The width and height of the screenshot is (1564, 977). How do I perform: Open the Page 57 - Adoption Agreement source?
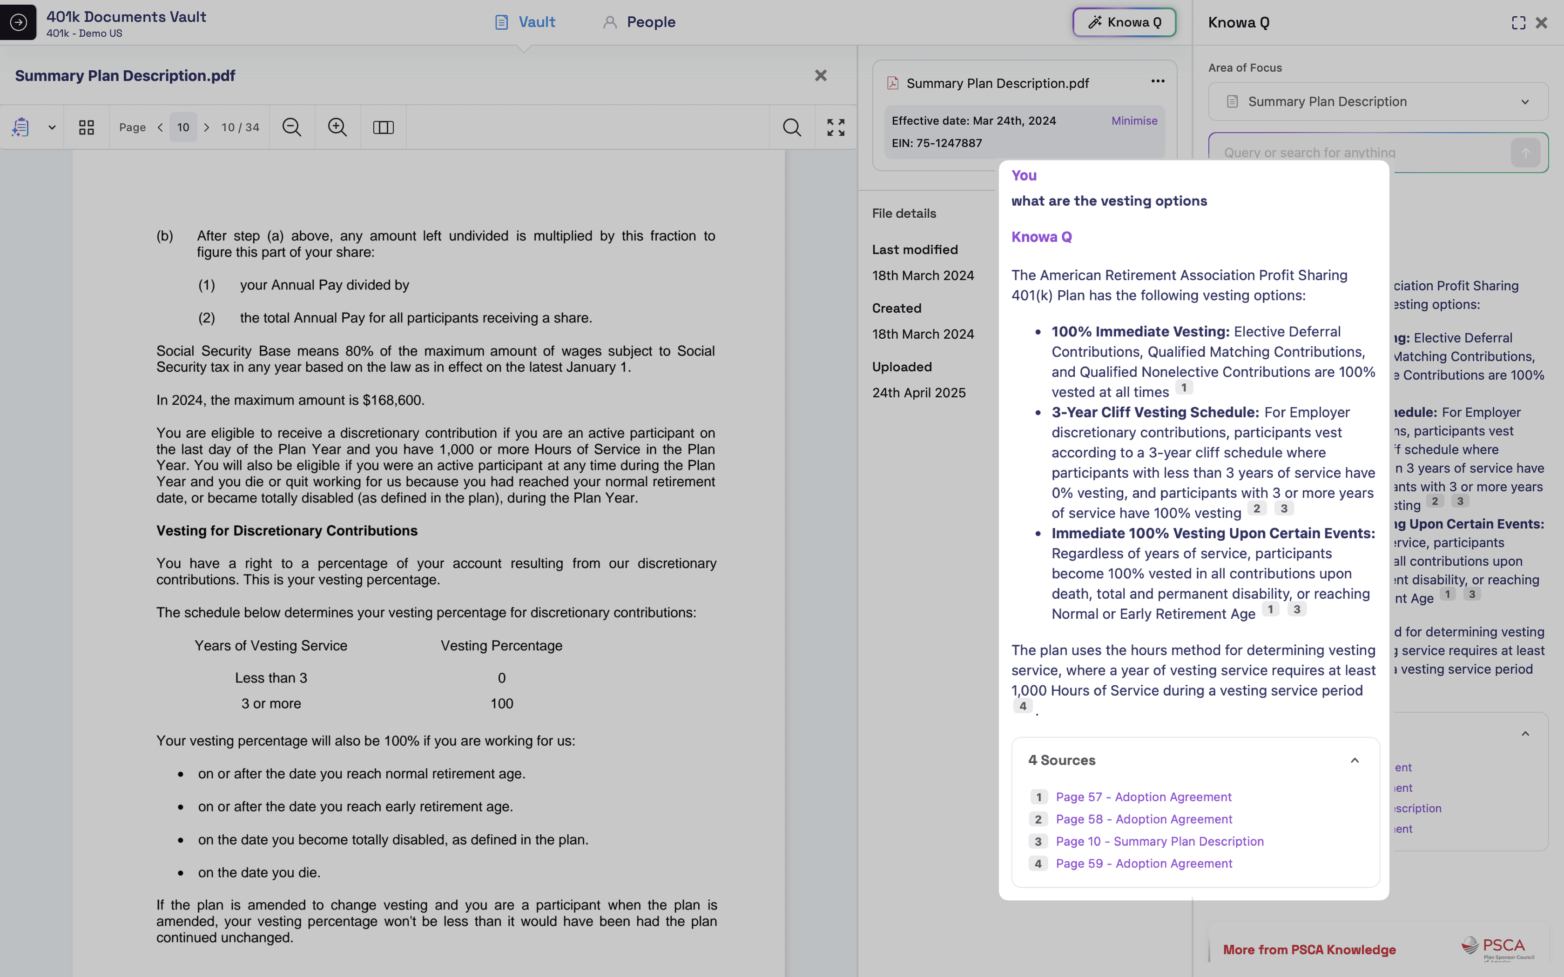click(x=1143, y=796)
